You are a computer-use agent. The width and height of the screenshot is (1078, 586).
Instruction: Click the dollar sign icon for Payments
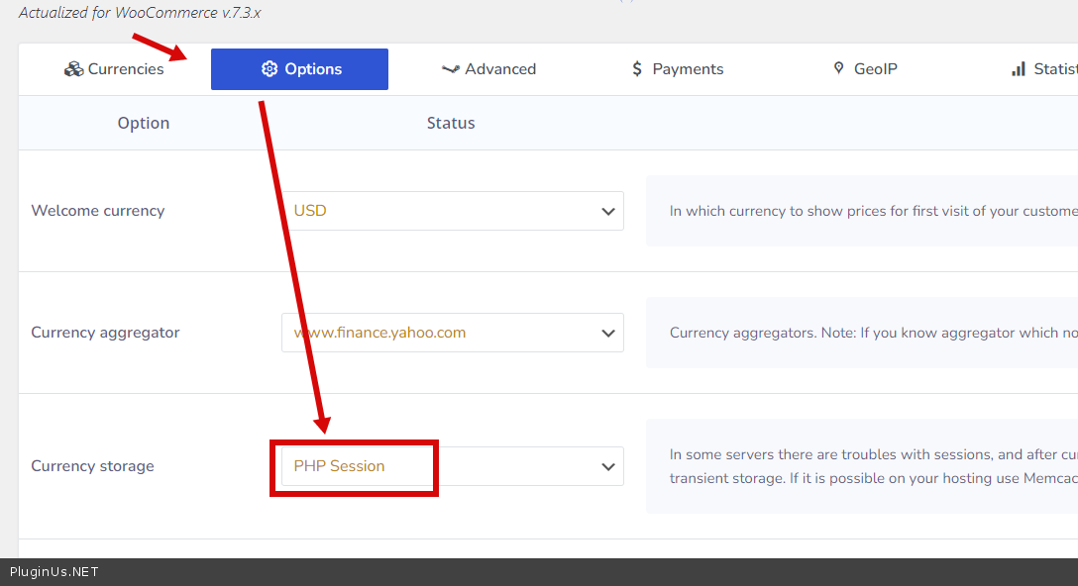click(x=637, y=69)
